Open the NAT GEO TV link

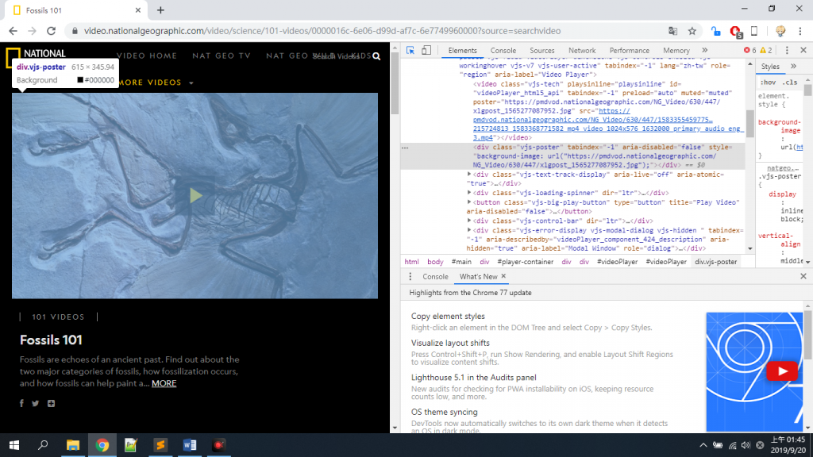pos(222,56)
